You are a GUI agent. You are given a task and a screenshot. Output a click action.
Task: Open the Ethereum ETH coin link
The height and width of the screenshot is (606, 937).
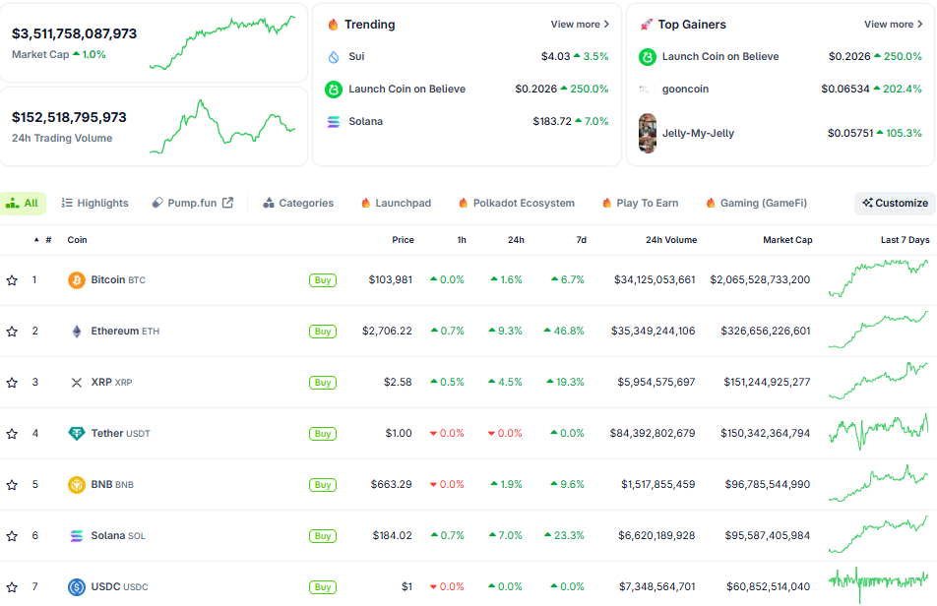(126, 332)
